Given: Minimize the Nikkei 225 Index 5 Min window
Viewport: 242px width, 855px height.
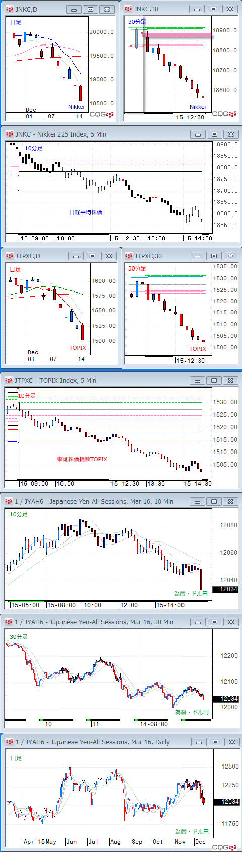Looking at the screenshot, I should 198,134.
